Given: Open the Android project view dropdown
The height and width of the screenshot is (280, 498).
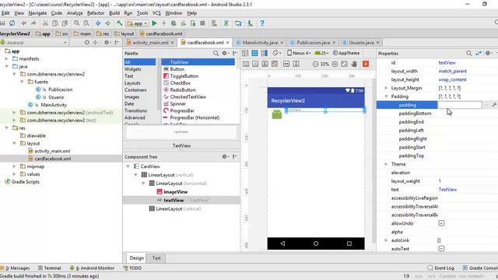Looking at the screenshot, I should click(x=34, y=42).
